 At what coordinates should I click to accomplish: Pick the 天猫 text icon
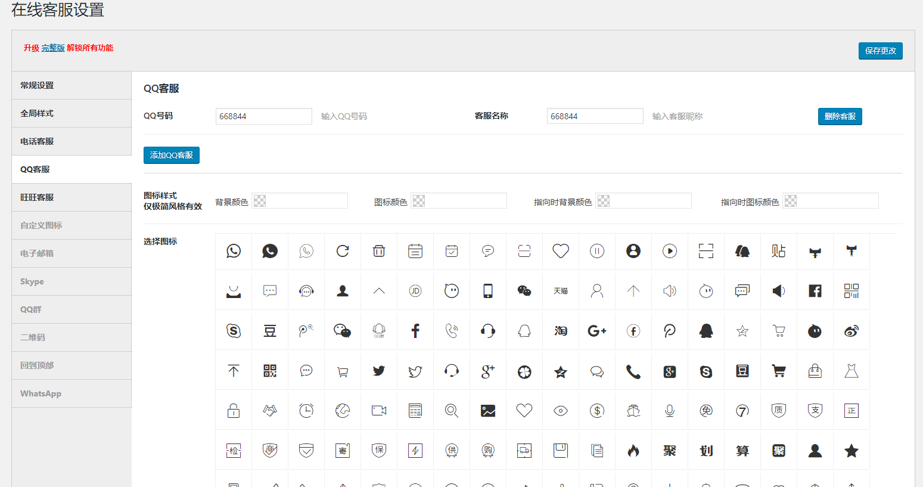(561, 291)
